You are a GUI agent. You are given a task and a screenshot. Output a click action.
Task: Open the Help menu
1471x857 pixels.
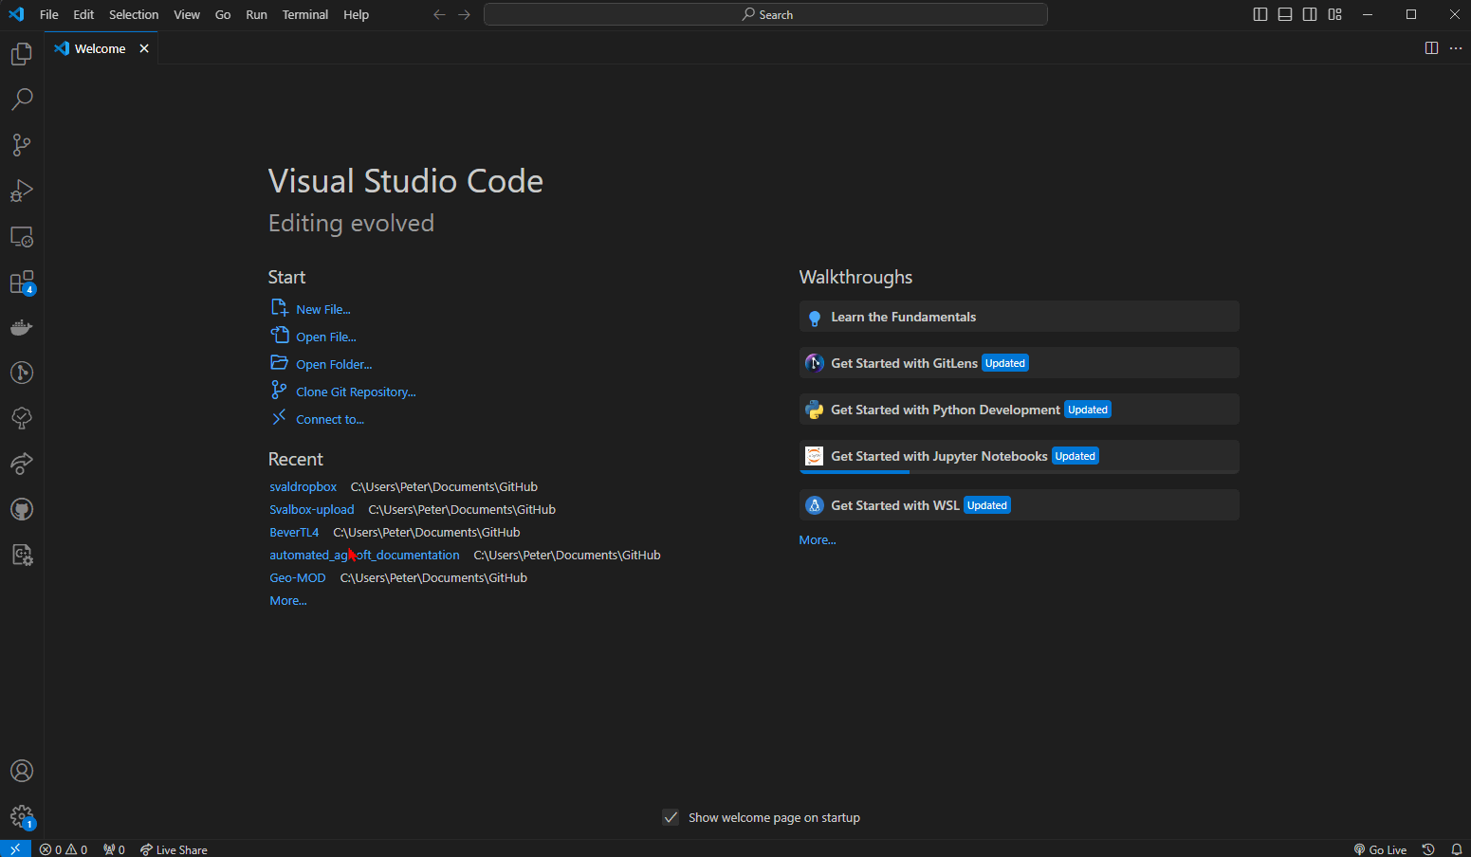(x=357, y=14)
